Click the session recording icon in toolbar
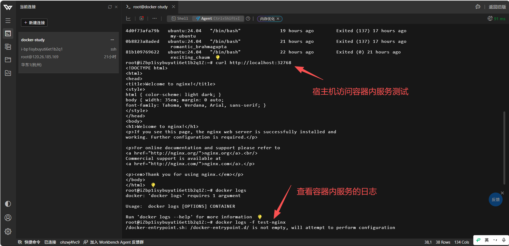This screenshot has height=246, width=509. coord(142,18)
